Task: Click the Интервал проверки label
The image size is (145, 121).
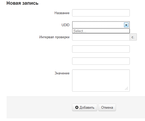Action: click(54, 37)
